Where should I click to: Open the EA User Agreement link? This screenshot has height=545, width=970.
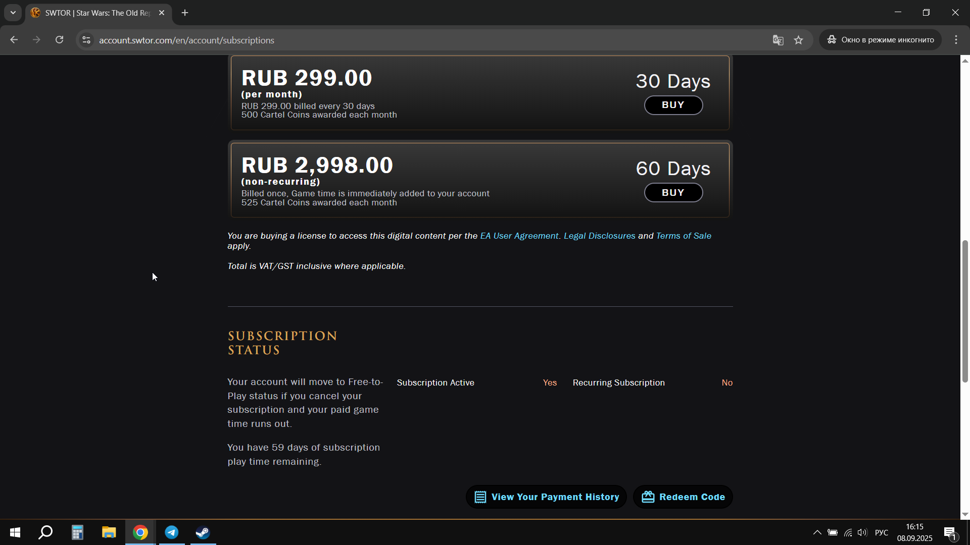[x=519, y=236]
